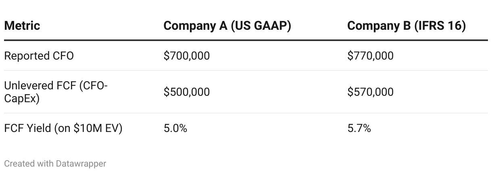Click the thick rule below the header row
Image resolution: width=492 pixels, height=173 pixels.
tap(246, 40)
